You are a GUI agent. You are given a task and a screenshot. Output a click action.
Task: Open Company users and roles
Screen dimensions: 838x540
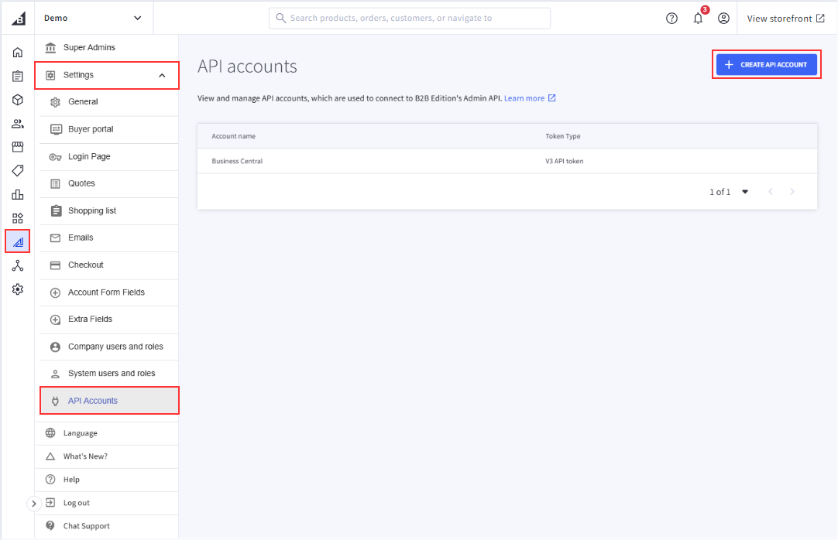109,347
